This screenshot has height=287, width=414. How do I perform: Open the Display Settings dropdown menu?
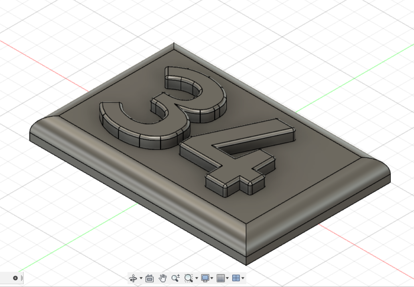click(x=212, y=278)
